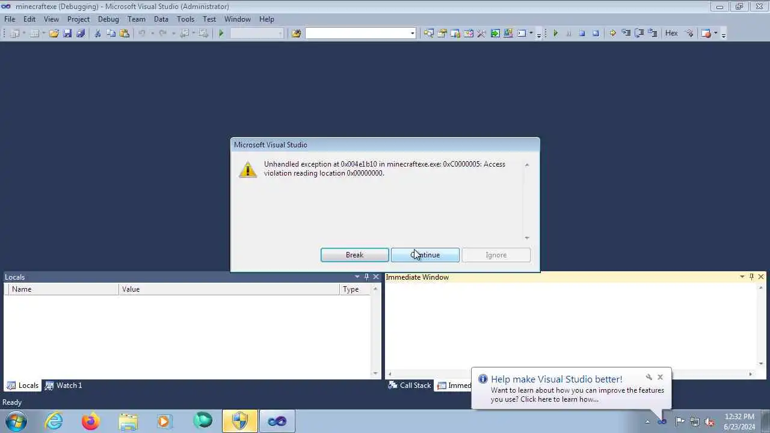The height and width of the screenshot is (433, 770).
Task: Click the Find in Files icon next to search box
Action: coord(296,33)
